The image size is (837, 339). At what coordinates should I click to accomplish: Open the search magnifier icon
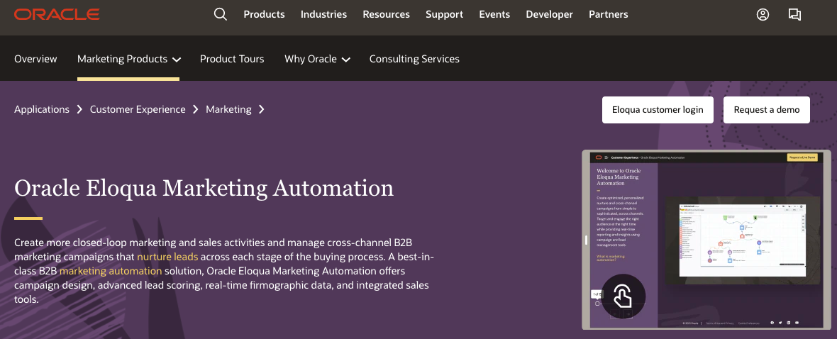(221, 14)
